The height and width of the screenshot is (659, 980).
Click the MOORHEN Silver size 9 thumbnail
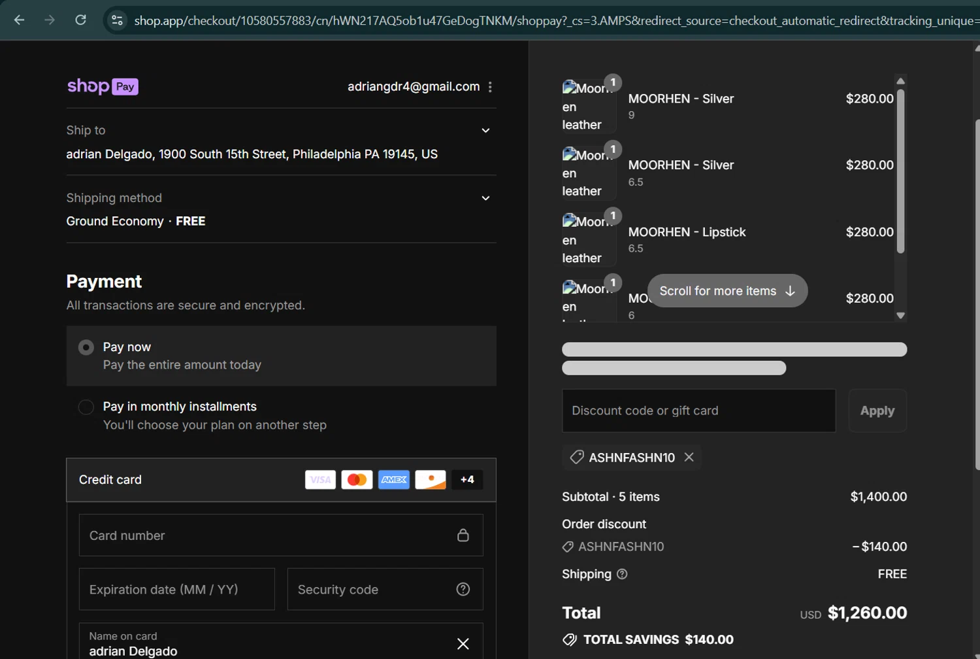[589, 107]
